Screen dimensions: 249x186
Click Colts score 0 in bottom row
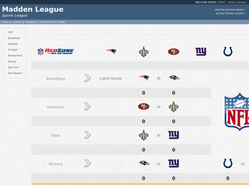click(x=228, y=178)
